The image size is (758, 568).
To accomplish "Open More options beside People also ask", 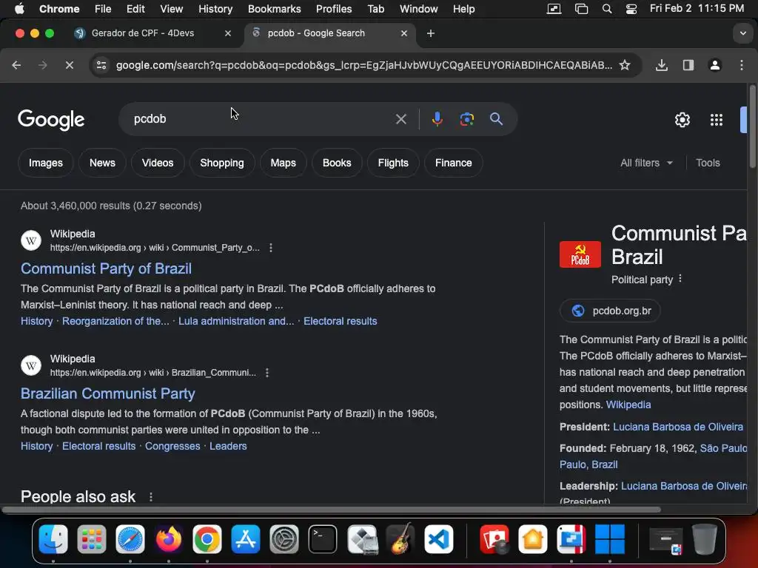I will coord(151,497).
